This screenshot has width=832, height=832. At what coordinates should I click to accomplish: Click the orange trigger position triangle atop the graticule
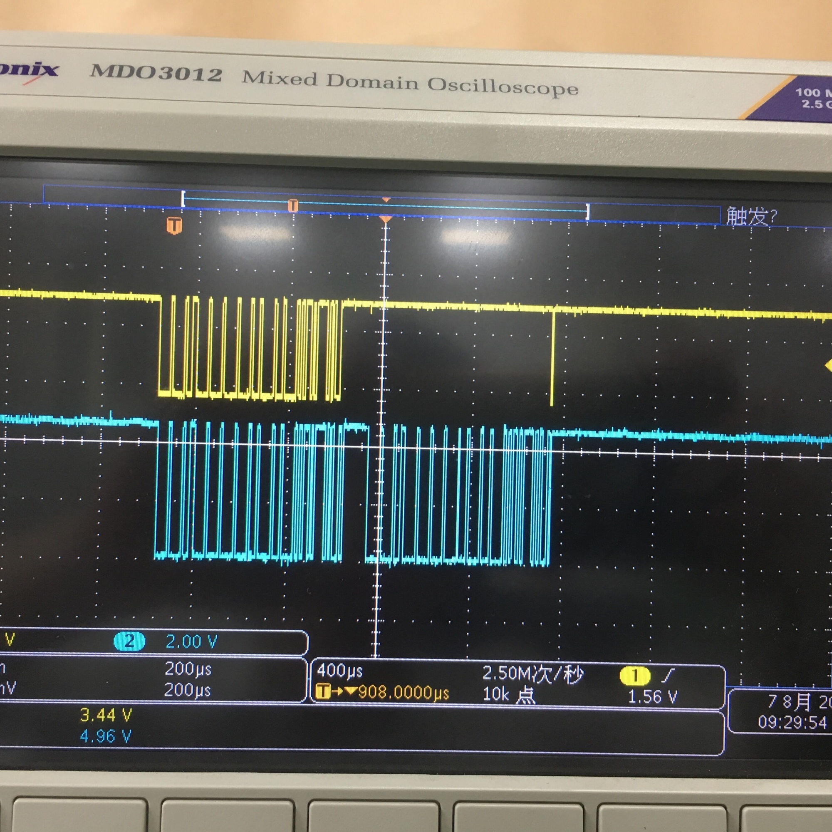tap(386, 220)
